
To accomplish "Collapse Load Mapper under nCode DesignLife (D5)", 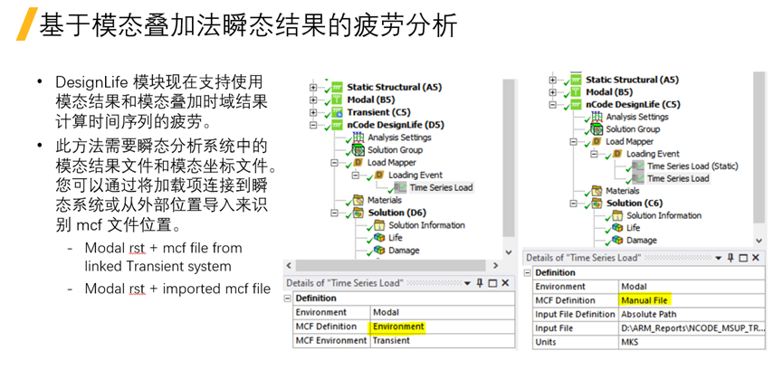I will pyautogui.click(x=335, y=163).
